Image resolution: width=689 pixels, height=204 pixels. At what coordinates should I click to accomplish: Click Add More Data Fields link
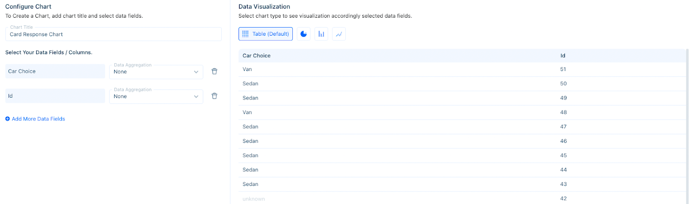point(38,119)
